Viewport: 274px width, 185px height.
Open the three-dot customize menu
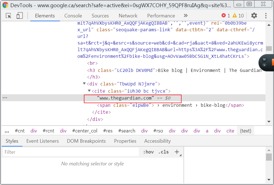coord(266,15)
